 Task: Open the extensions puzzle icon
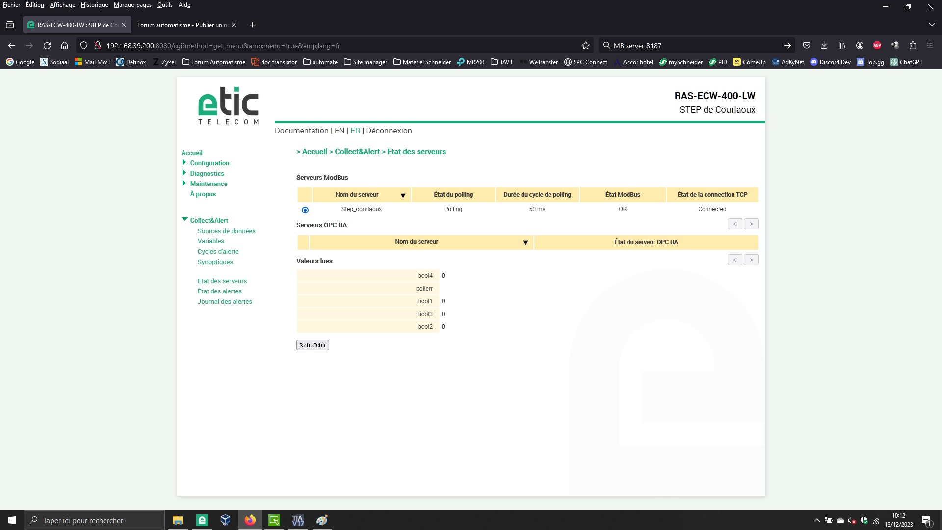[x=913, y=45]
